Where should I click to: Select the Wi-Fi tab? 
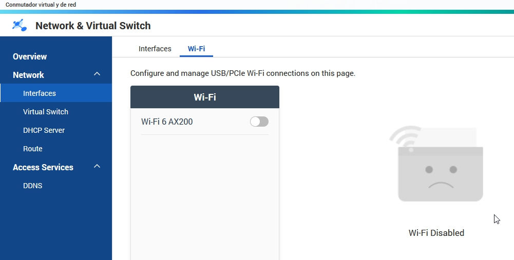196,49
